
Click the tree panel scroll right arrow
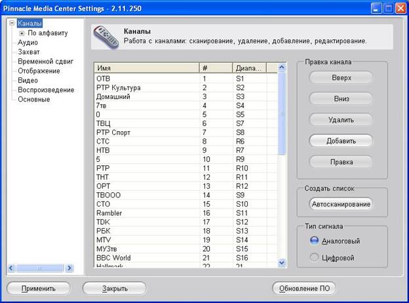(x=69, y=268)
